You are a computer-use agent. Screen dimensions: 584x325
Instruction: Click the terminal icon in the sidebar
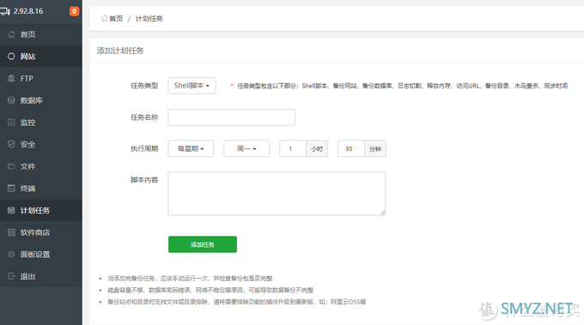click(x=11, y=188)
